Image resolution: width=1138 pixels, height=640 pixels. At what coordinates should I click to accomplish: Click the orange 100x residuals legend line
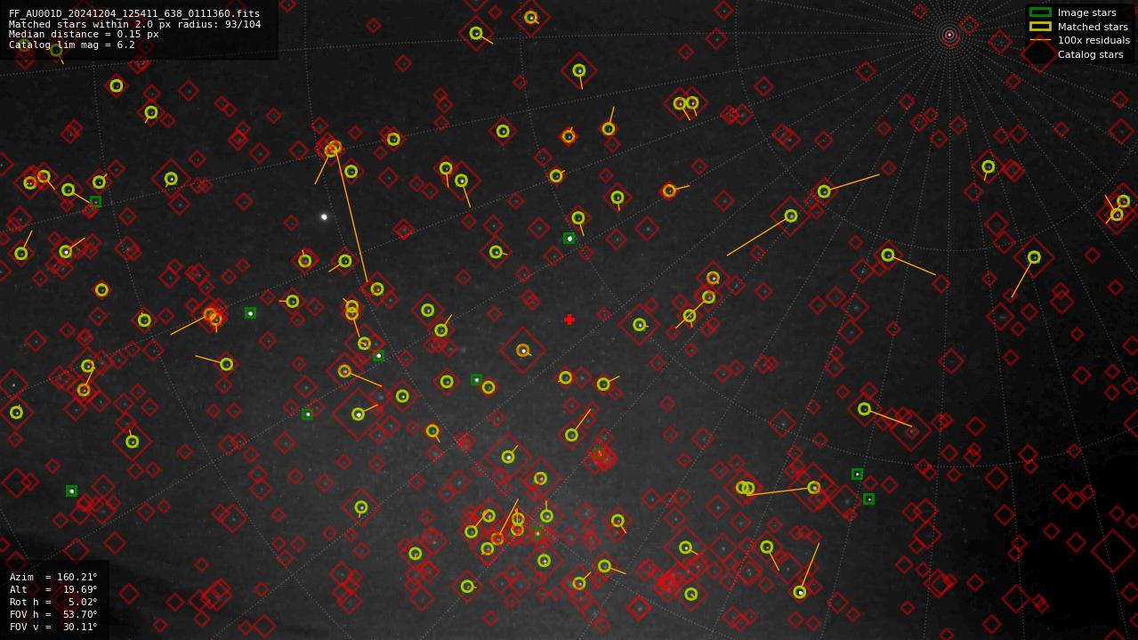[x=1040, y=40]
